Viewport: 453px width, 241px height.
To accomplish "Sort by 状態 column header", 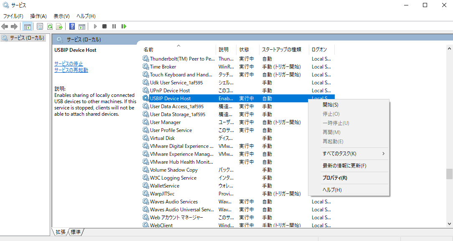I will click(247, 50).
